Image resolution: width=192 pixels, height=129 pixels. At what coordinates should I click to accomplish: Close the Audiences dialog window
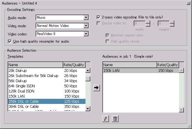tap(188, 3)
